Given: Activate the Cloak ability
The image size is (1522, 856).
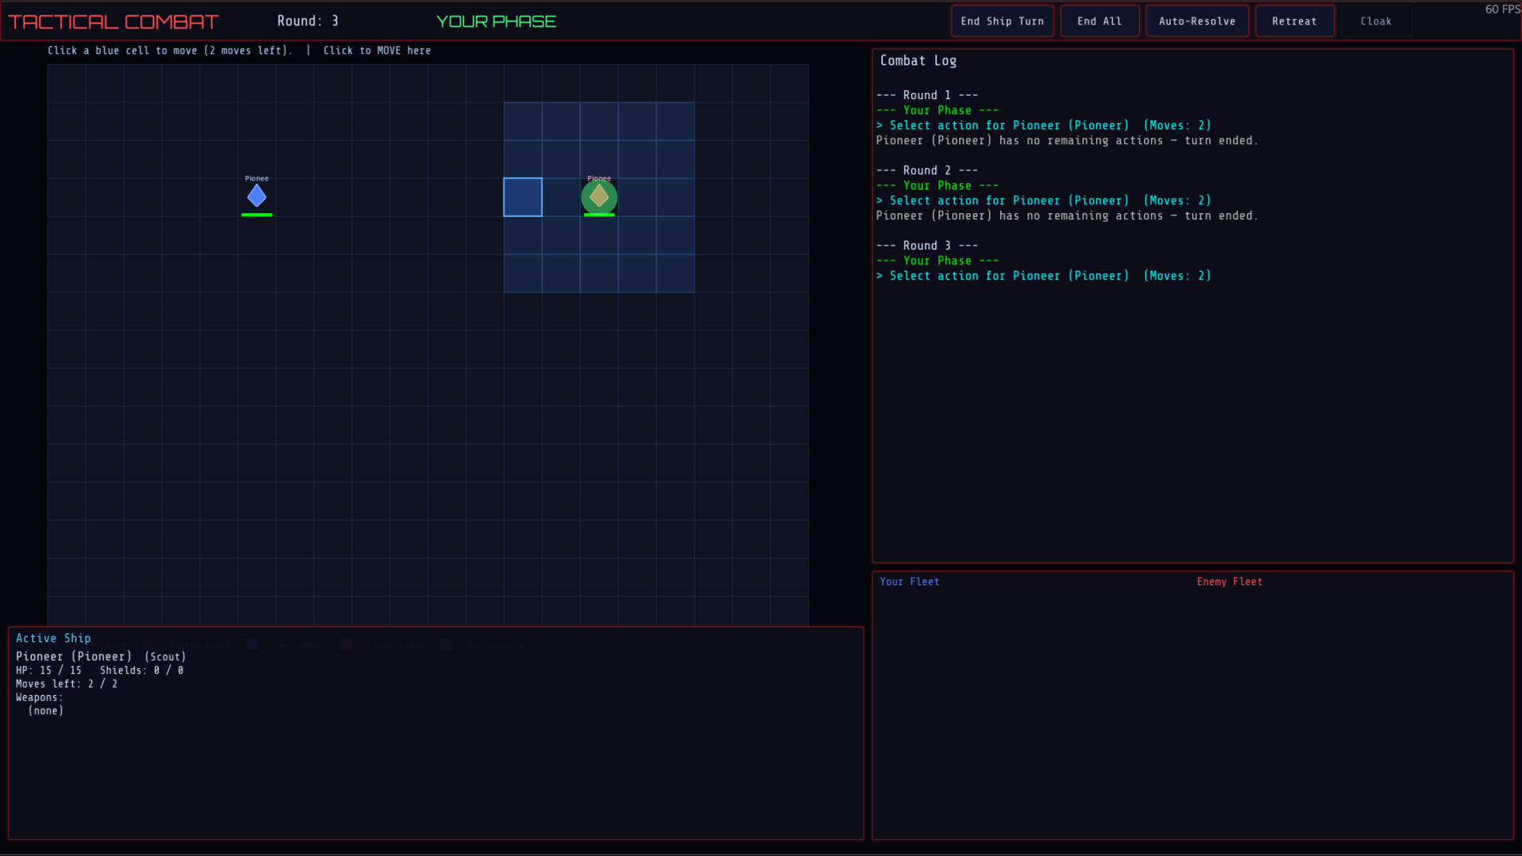Looking at the screenshot, I should [1375, 21].
